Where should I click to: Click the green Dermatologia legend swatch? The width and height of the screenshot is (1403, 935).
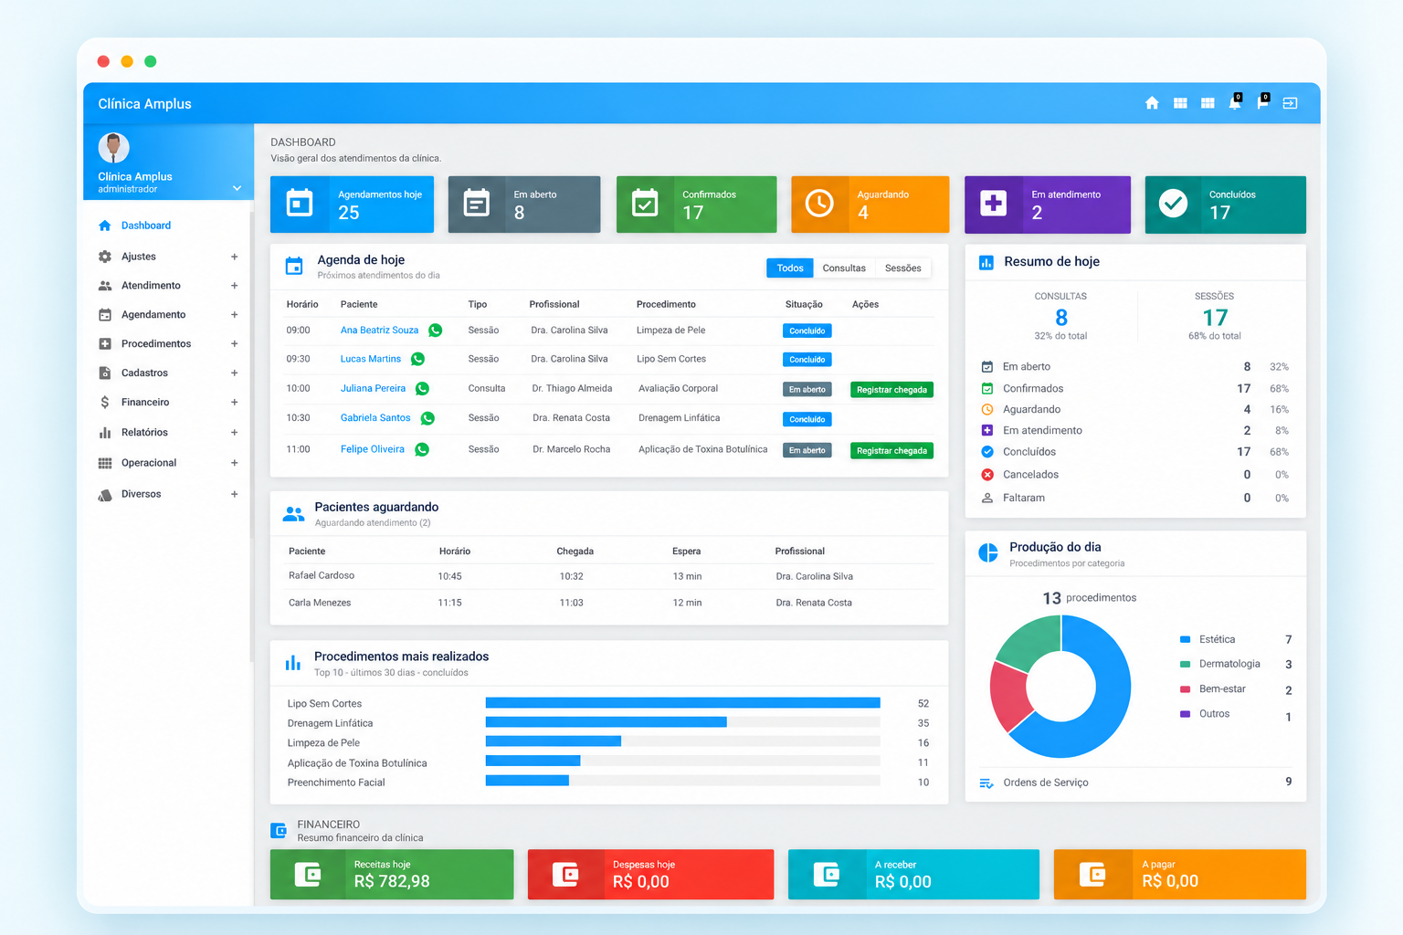click(x=1186, y=665)
